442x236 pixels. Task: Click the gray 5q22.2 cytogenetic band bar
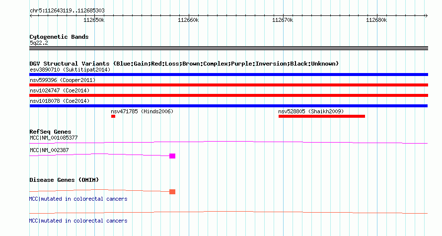(x=228, y=48)
